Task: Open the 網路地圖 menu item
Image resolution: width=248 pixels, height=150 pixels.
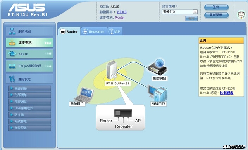Action: coord(29,31)
